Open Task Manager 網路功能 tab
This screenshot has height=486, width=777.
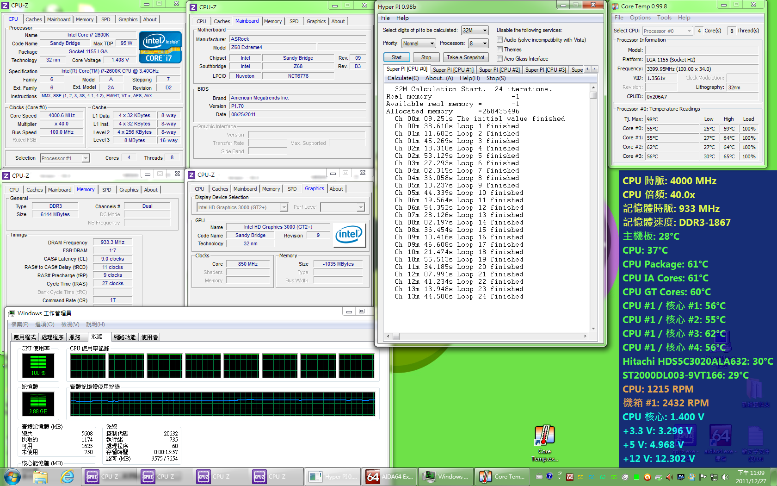[x=124, y=337]
